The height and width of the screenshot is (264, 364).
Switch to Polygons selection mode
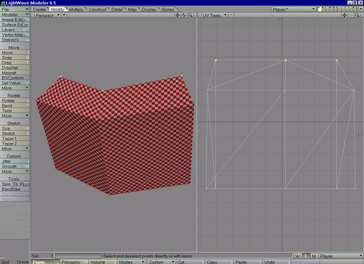point(74,262)
